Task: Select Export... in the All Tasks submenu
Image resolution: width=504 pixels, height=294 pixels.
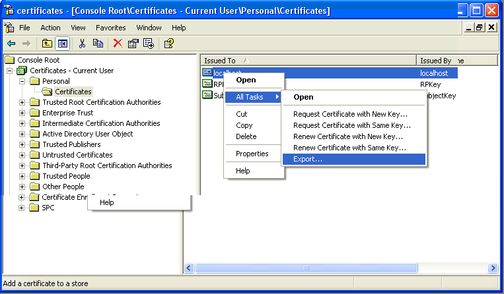Action: pos(307,160)
